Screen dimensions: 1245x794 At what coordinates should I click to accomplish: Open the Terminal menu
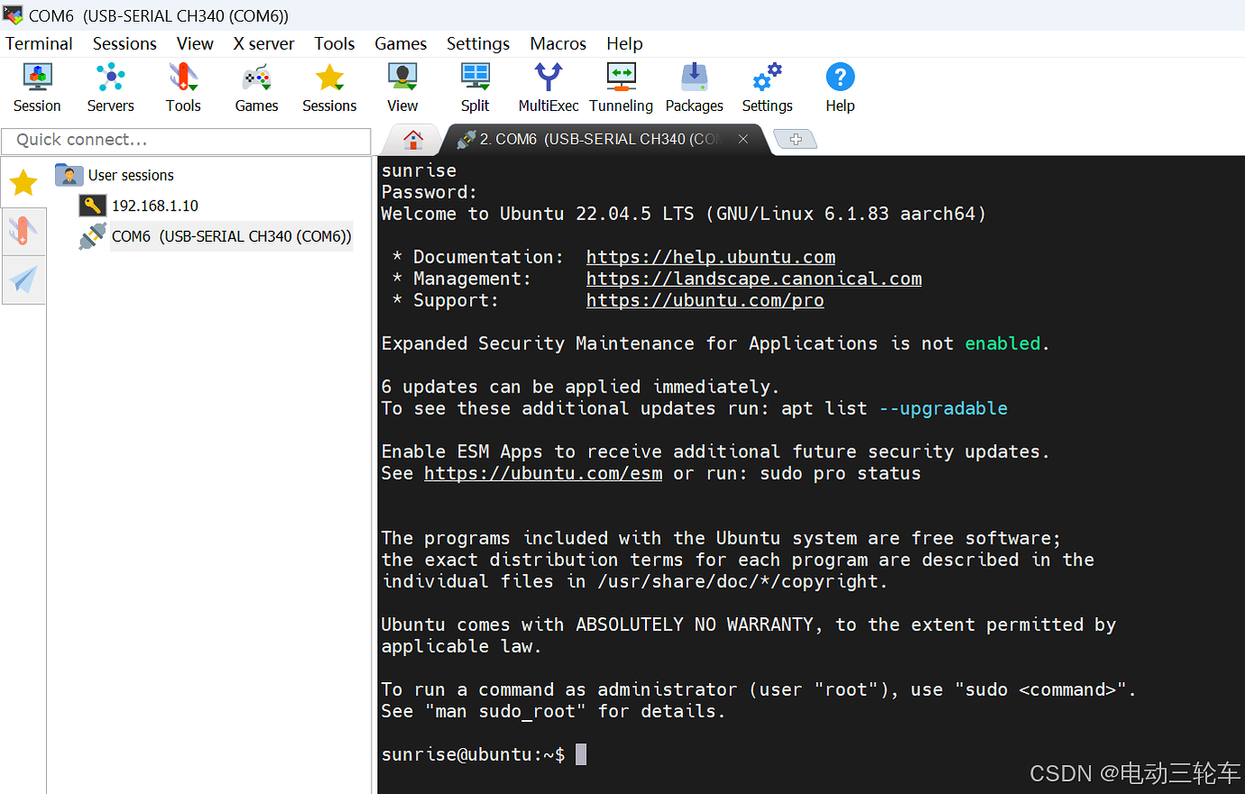point(39,43)
